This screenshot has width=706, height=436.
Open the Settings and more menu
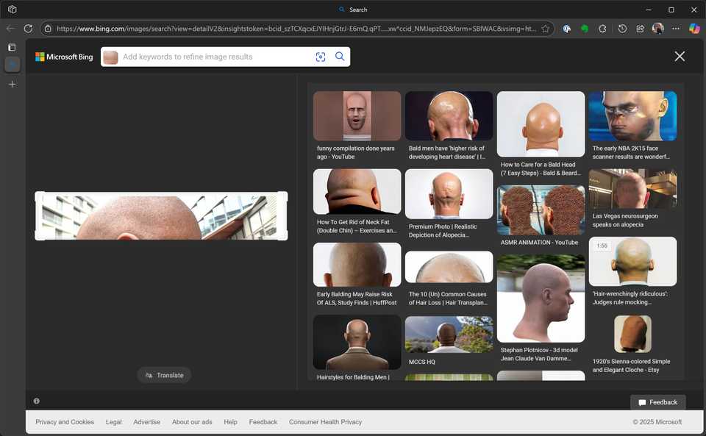[x=675, y=28]
